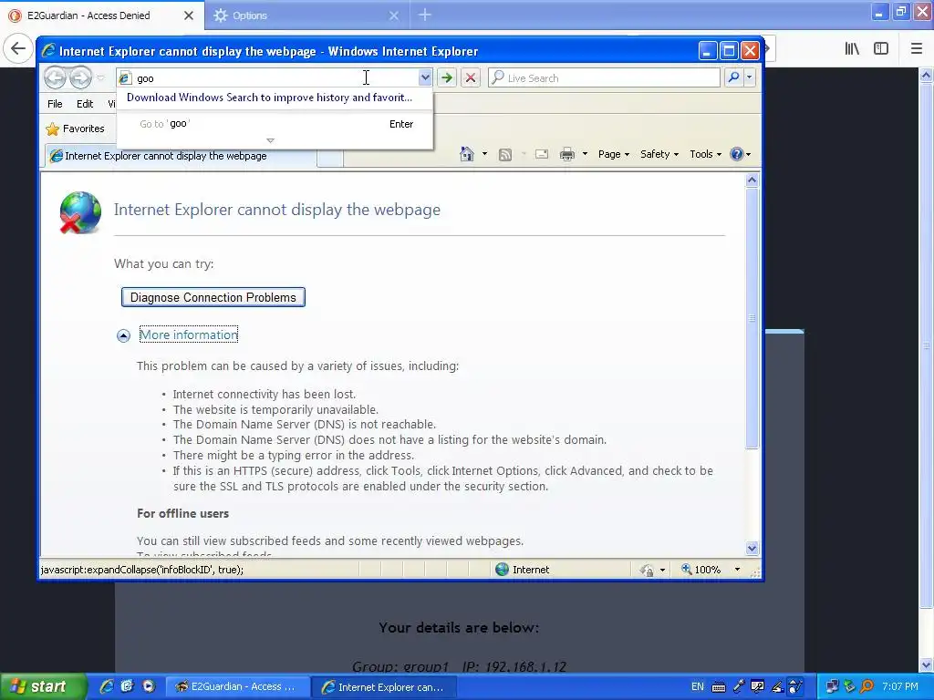
Task: Click the More information link
Action: (x=189, y=335)
